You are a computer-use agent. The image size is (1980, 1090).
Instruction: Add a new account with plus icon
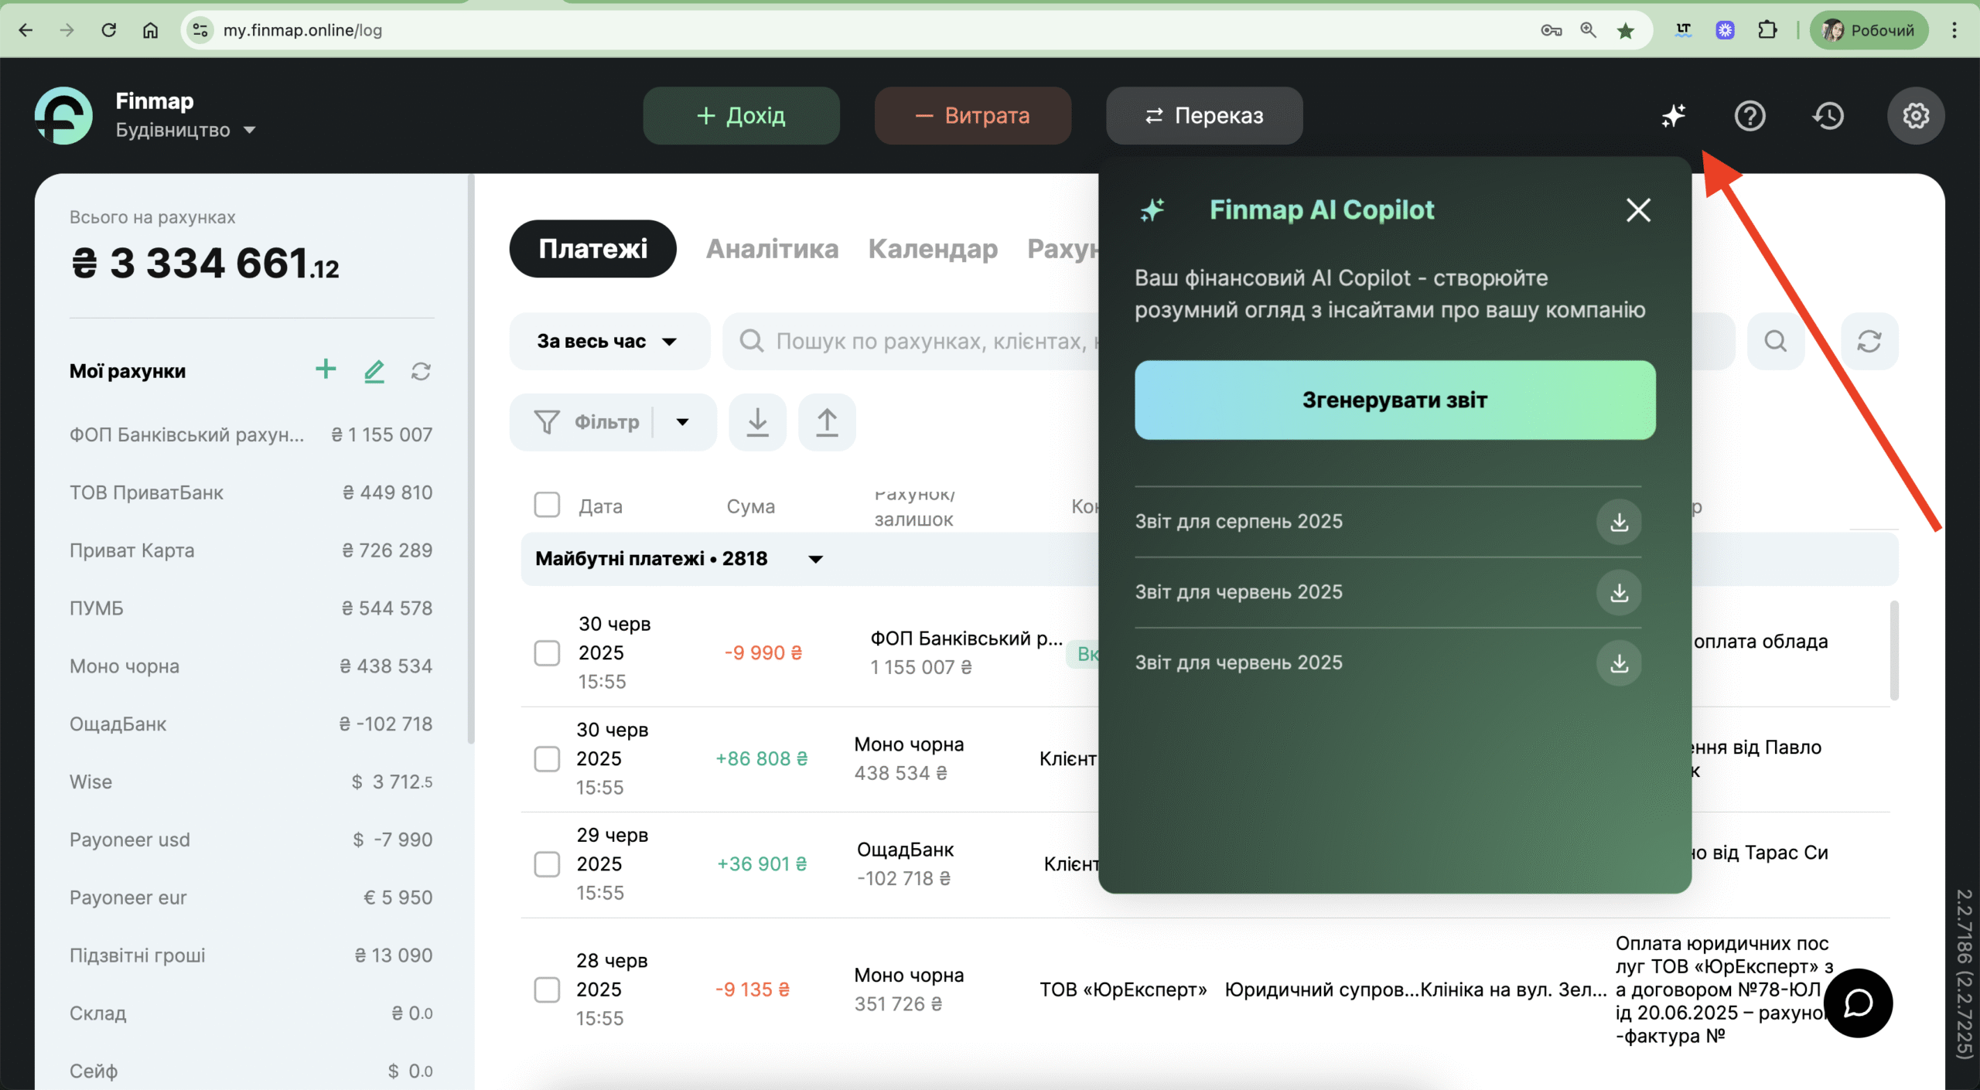[x=326, y=370]
